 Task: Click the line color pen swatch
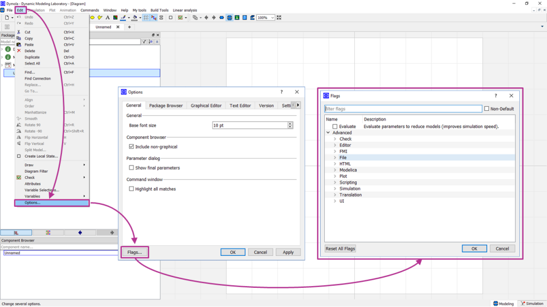pos(123,18)
